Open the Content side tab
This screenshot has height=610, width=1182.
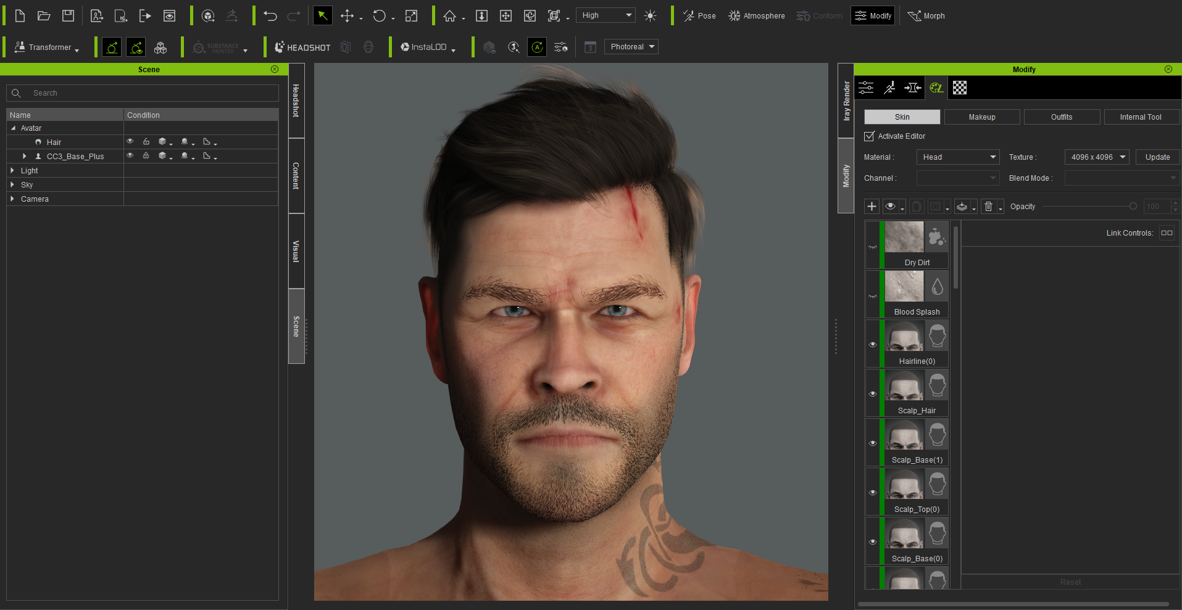[x=296, y=176]
